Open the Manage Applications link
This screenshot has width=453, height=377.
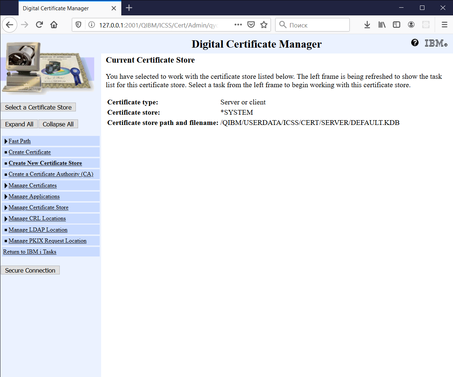pyautogui.click(x=34, y=196)
